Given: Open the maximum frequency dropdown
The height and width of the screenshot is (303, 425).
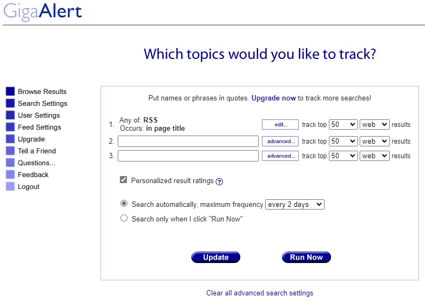Looking at the screenshot, I should point(294,204).
